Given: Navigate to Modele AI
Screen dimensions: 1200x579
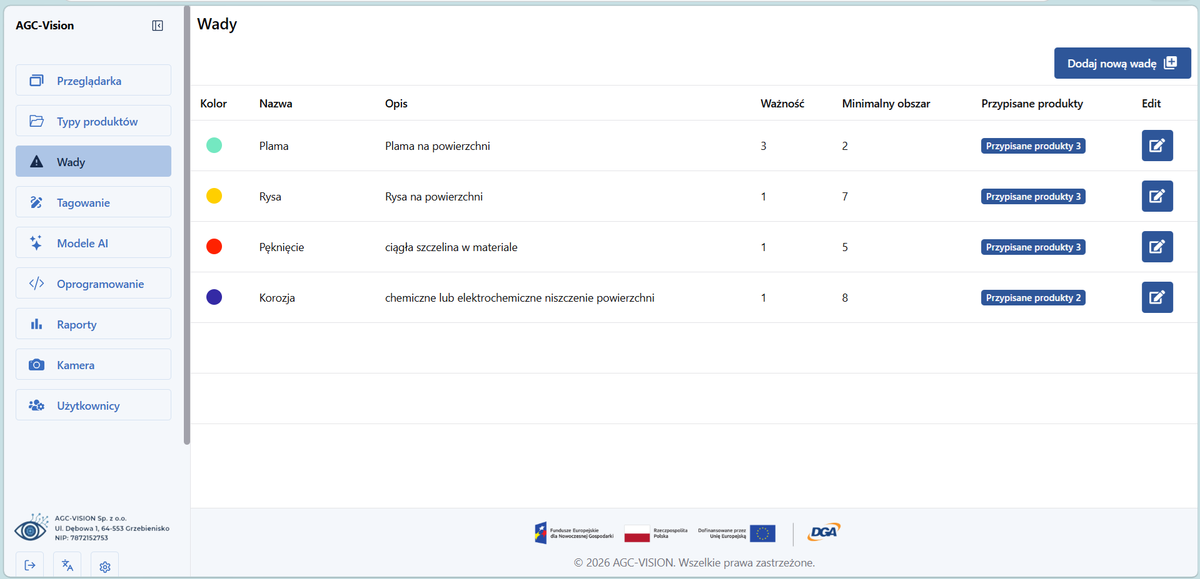Looking at the screenshot, I should (x=93, y=243).
